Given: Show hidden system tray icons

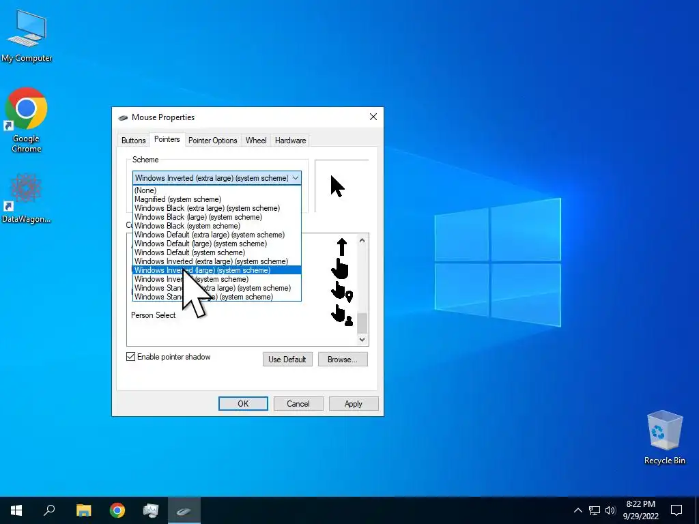Looking at the screenshot, I should (577, 510).
